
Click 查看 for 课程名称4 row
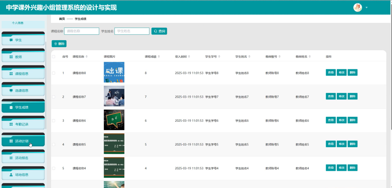tap(331, 168)
